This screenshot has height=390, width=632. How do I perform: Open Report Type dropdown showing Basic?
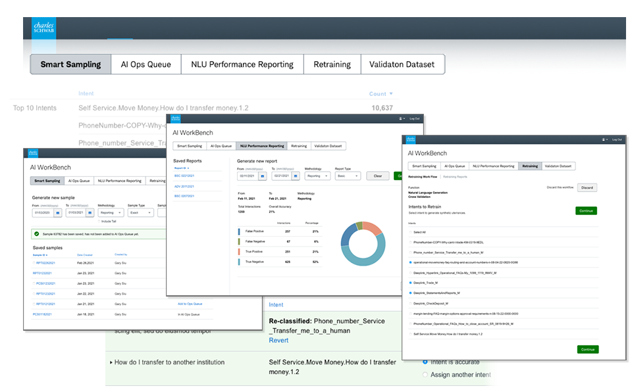point(348,176)
